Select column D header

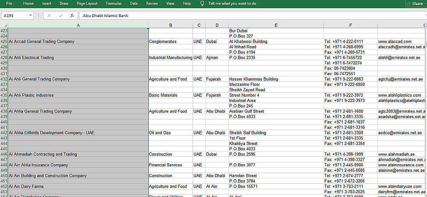coord(217,25)
